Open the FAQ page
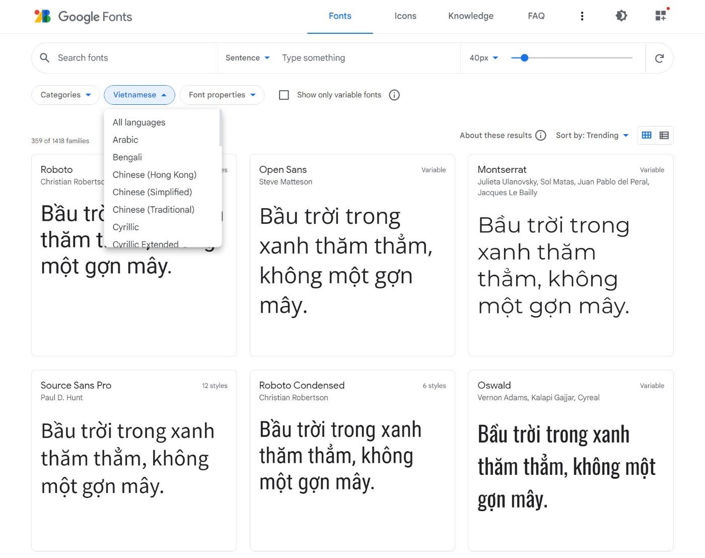The width and height of the screenshot is (705, 558). click(536, 16)
